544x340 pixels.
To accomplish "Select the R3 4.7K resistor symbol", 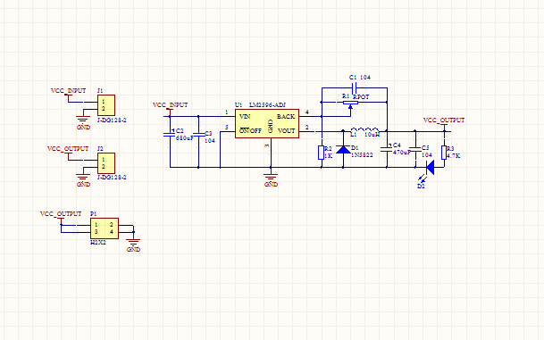I will click(x=444, y=153).
